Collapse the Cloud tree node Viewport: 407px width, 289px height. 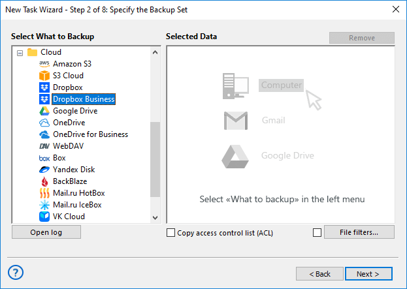tap(20, 53)
